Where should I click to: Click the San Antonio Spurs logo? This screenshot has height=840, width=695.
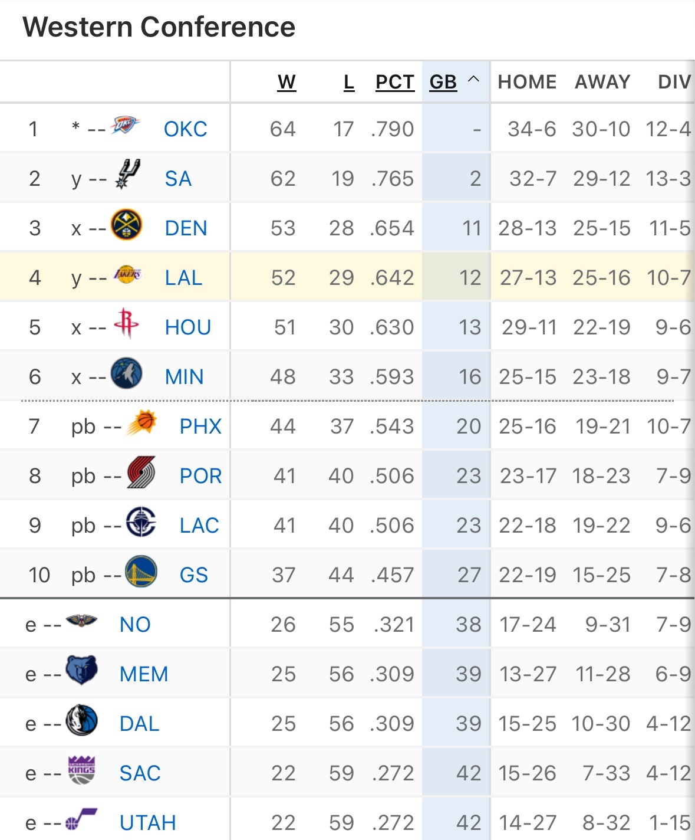(127, 174)
